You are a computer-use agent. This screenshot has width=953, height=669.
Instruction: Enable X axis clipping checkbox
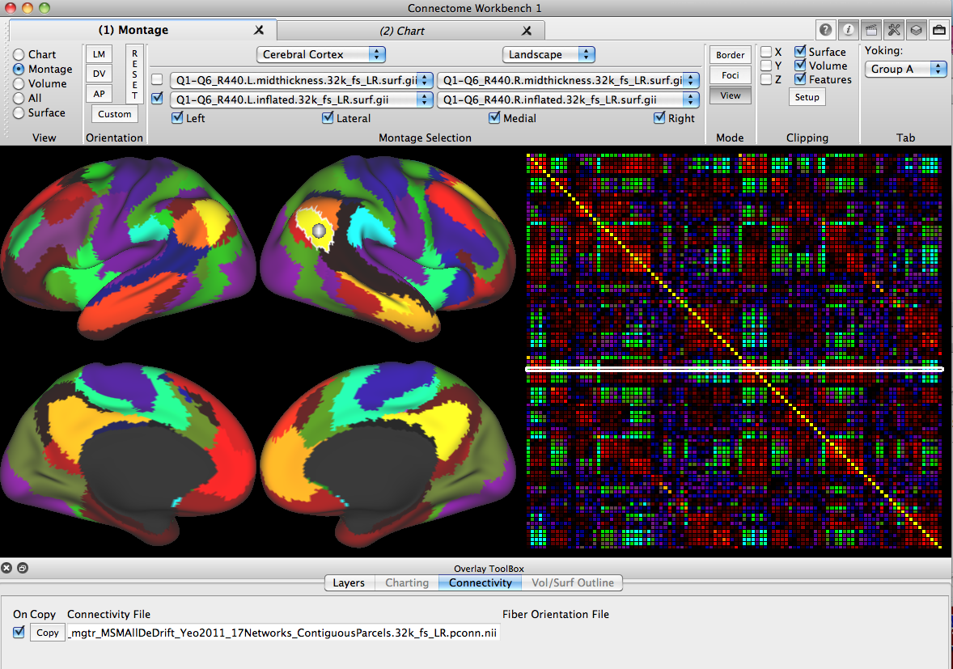point(766,52)
